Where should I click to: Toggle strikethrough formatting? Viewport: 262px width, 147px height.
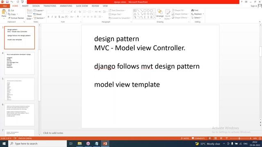point(63,17)
